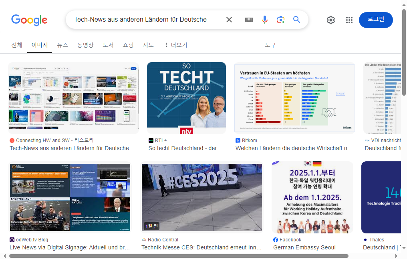Viewport: 407px width, 259px height.
Task: Open link 'Tech-News aus anderen Ländern für Deutsche'
Action: [x=73, y=148]
